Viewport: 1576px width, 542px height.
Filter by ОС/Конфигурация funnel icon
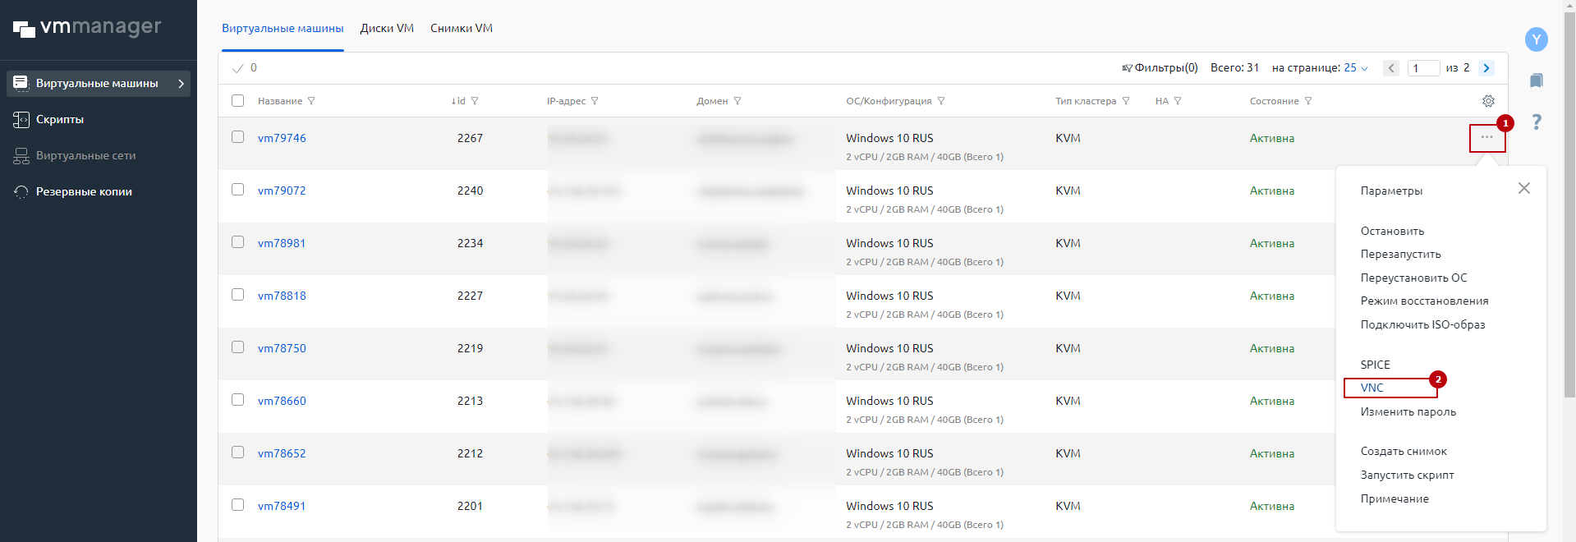point(941,101)
